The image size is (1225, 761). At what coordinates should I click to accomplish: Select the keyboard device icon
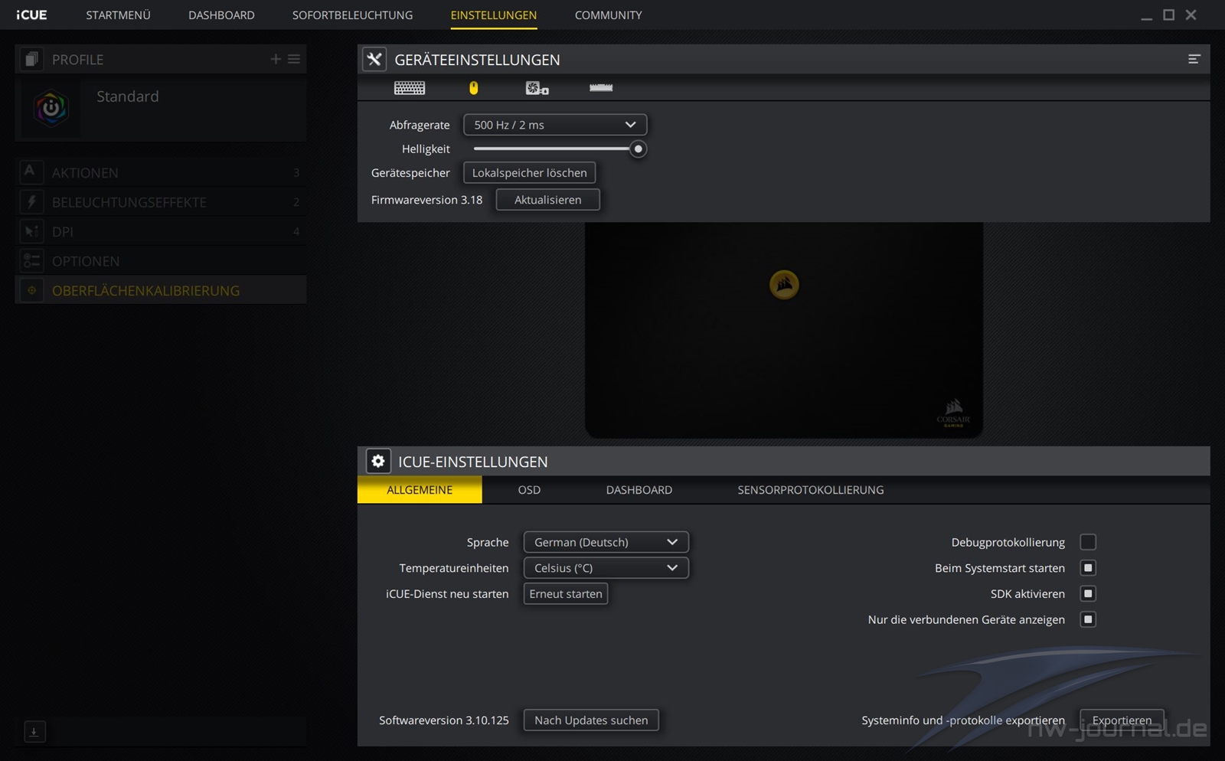pyautogui.click(x=410, y=88)
